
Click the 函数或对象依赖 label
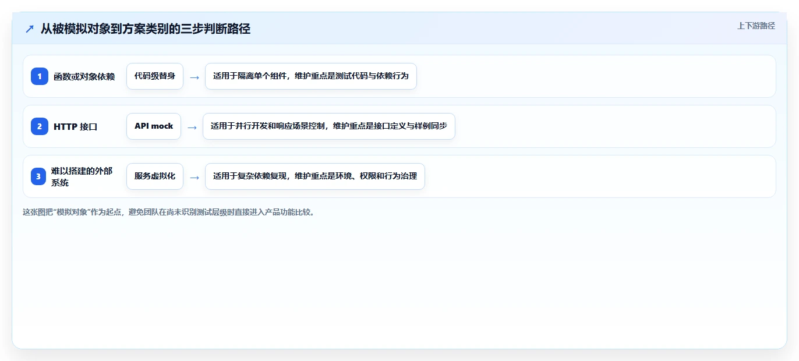(x=84, y=76)
